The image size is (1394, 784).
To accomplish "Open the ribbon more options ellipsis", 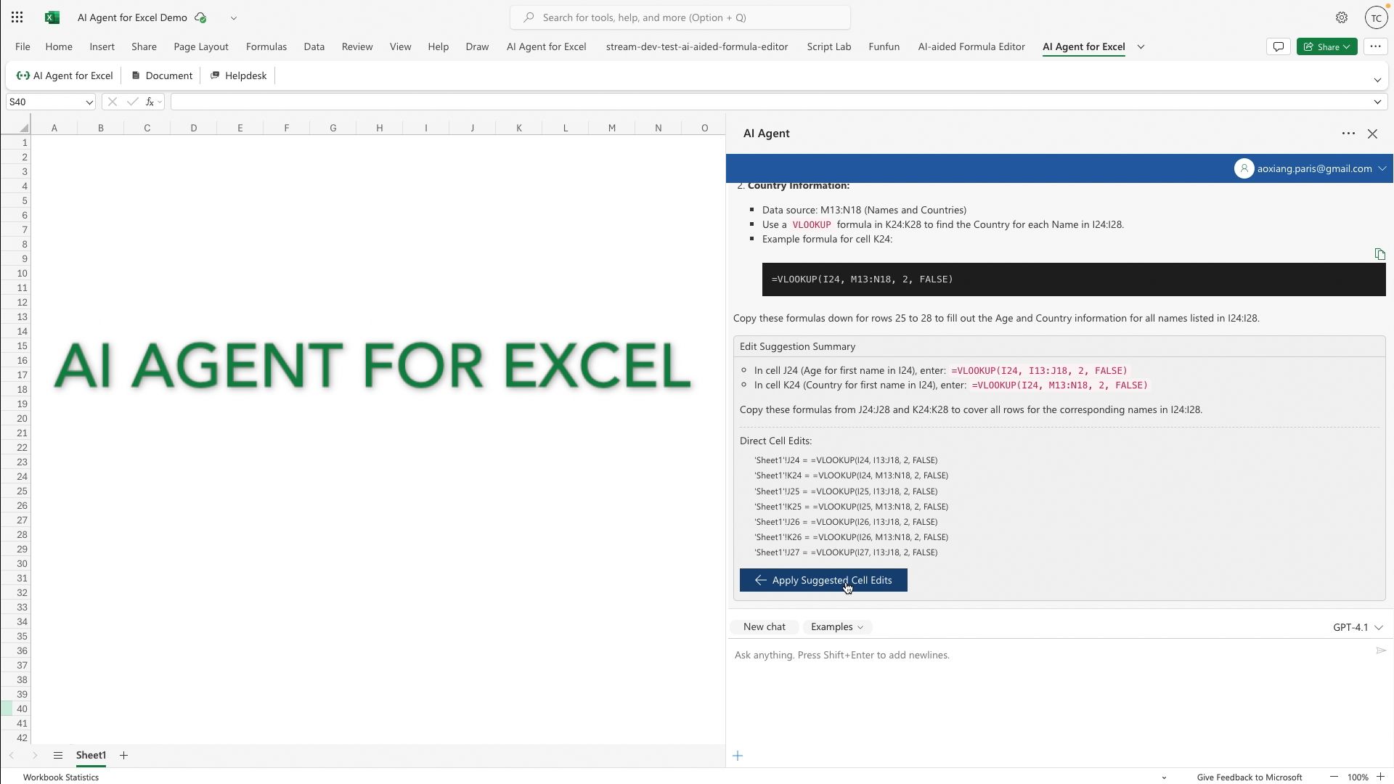I will click(x=1375, y=46).
